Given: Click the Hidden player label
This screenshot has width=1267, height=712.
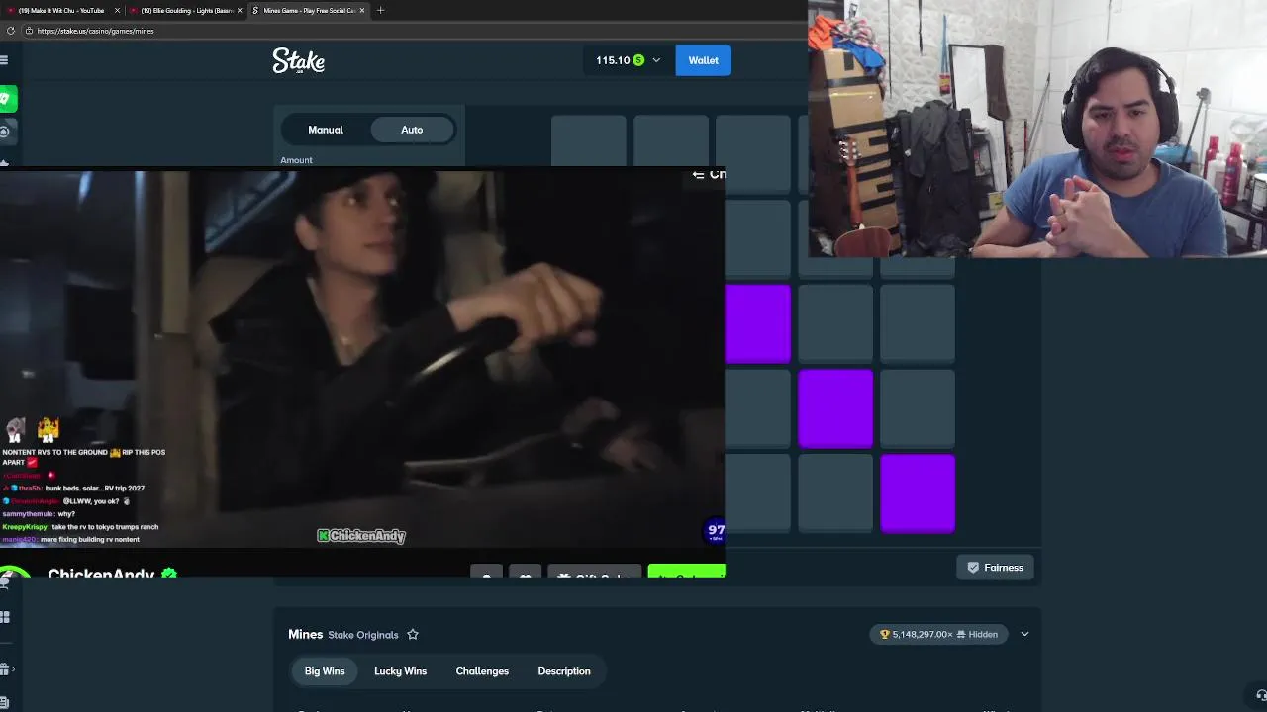Looking at the screenshot, I should click(983, 634).
